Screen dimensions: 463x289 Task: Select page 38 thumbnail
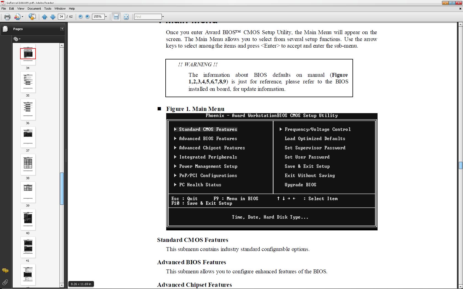tap(28, 165)
